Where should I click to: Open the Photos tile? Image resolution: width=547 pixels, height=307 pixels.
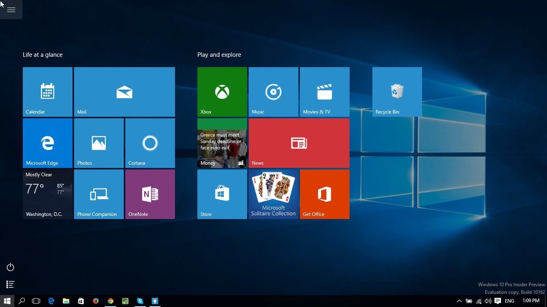pos(99,143)
